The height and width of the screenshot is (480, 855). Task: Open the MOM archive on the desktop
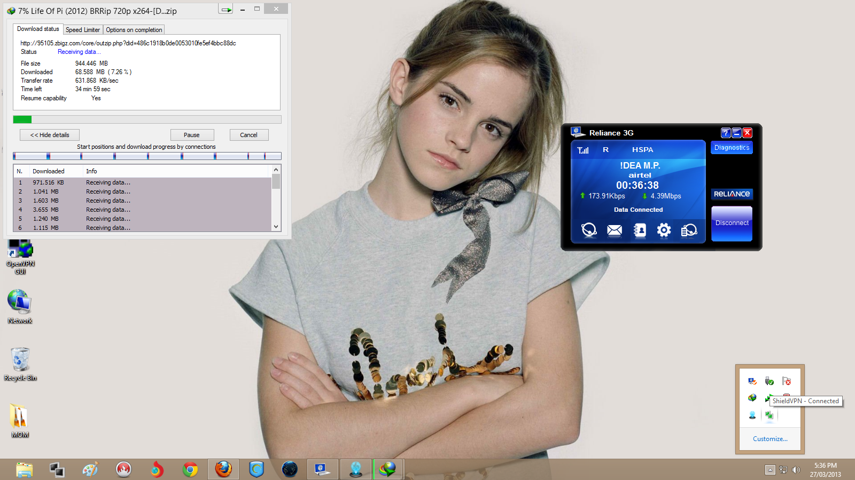point(20,421)
